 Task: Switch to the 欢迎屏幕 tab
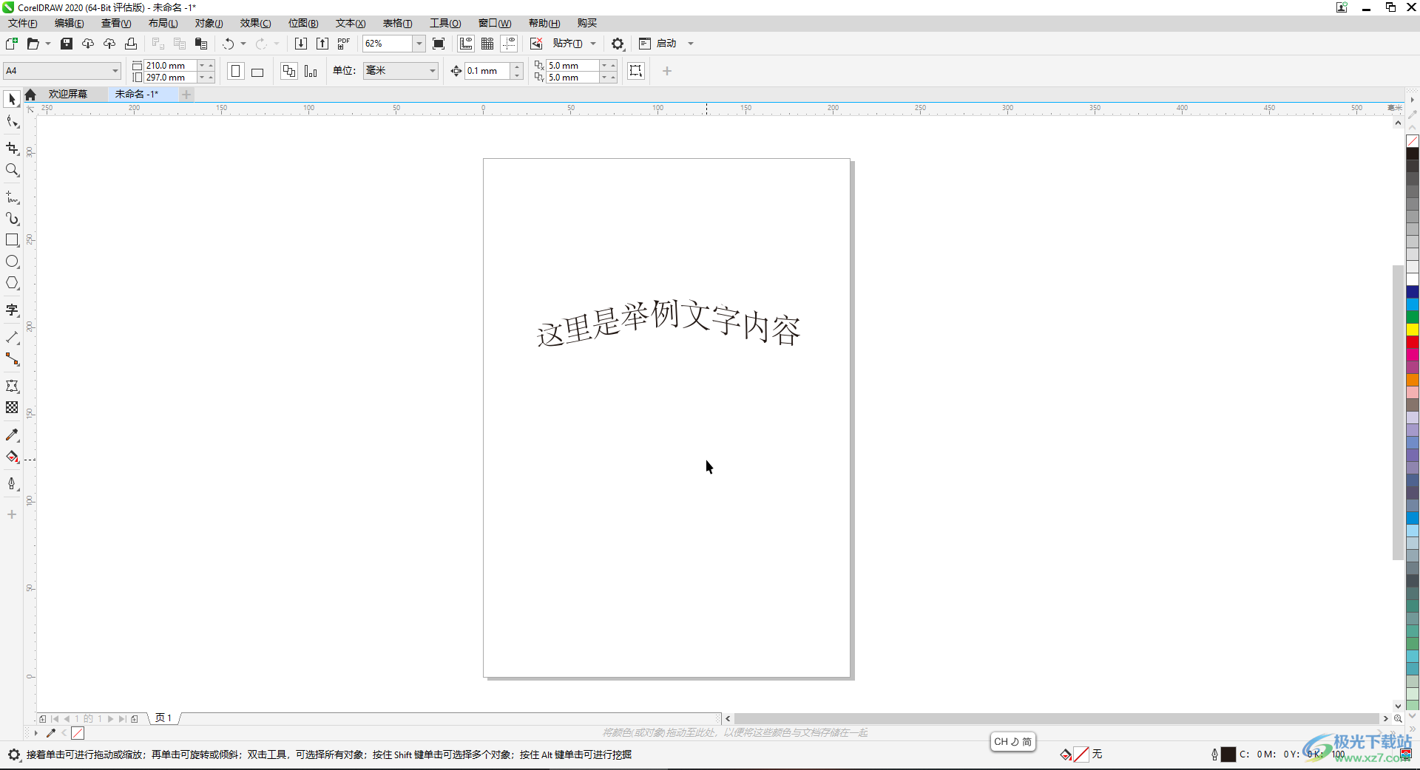(68, 94)
